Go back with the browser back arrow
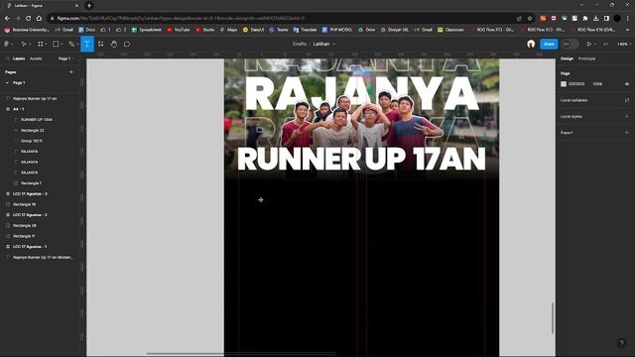Image resolution: width=635 pixels, height=357 pixels. (x=7, y=18)
